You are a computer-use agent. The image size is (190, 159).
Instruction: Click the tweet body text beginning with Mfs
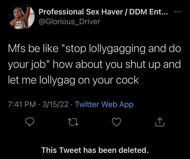point(94,64)
